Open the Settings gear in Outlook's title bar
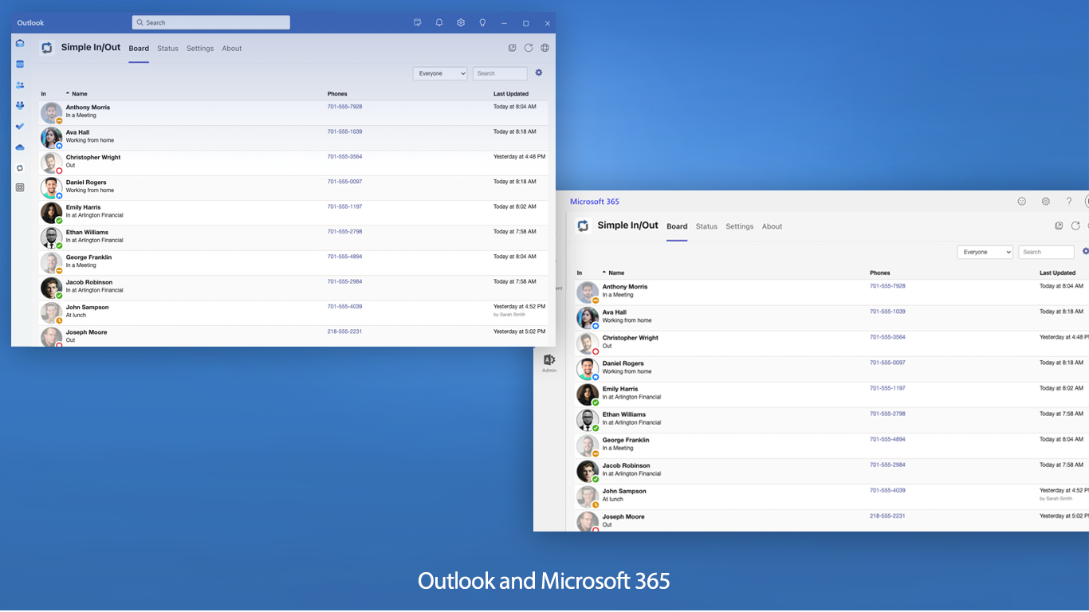 461,23
